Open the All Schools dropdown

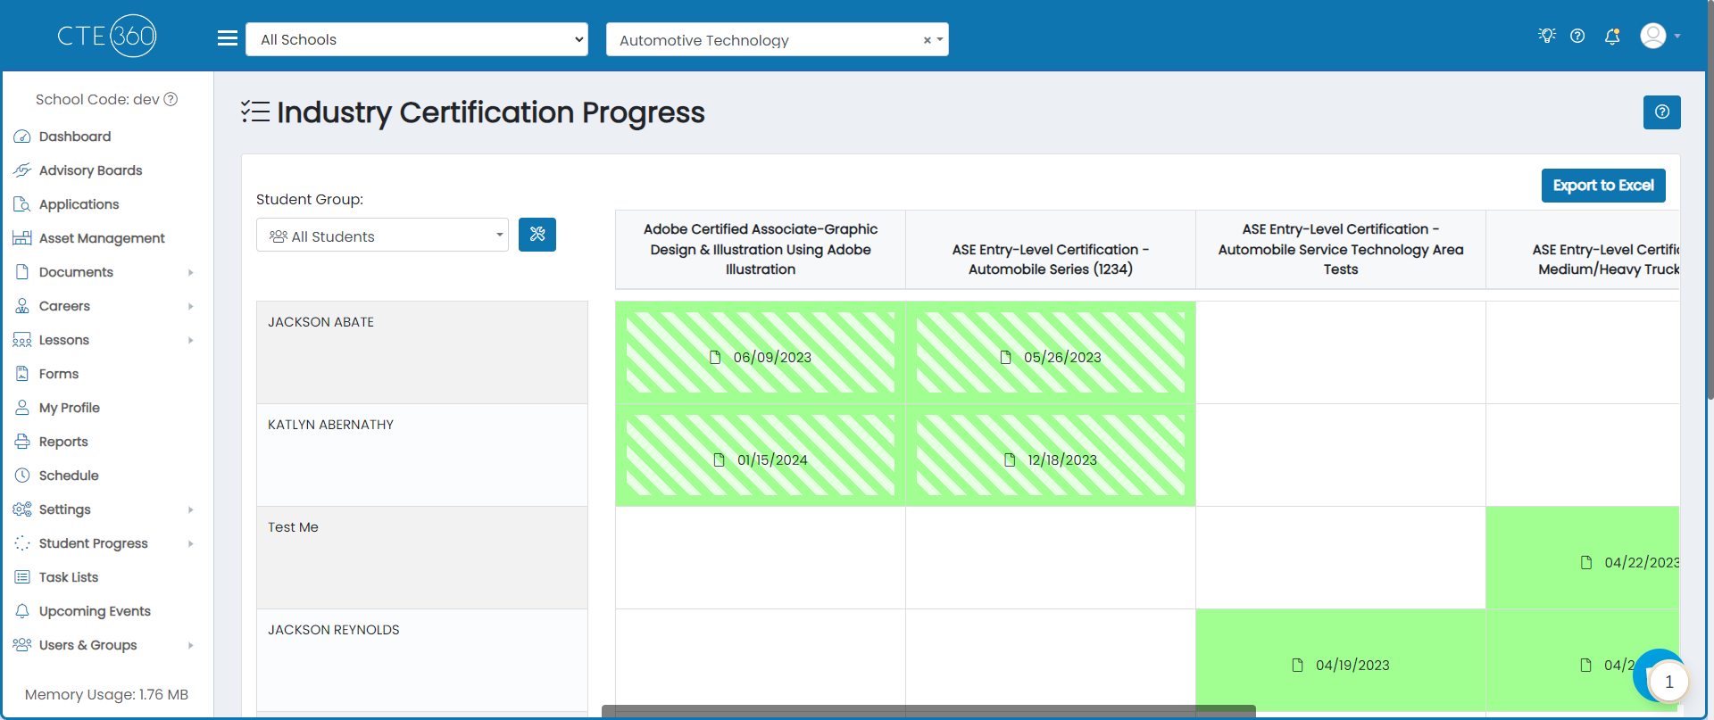tap(417, 39)
